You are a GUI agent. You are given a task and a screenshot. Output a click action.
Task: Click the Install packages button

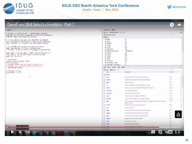106,70
